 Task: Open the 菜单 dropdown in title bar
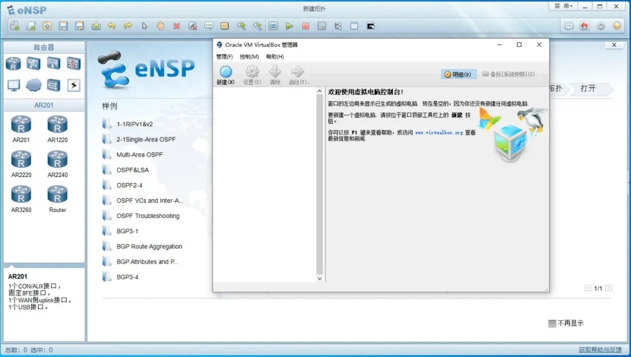tap(563, 6)
